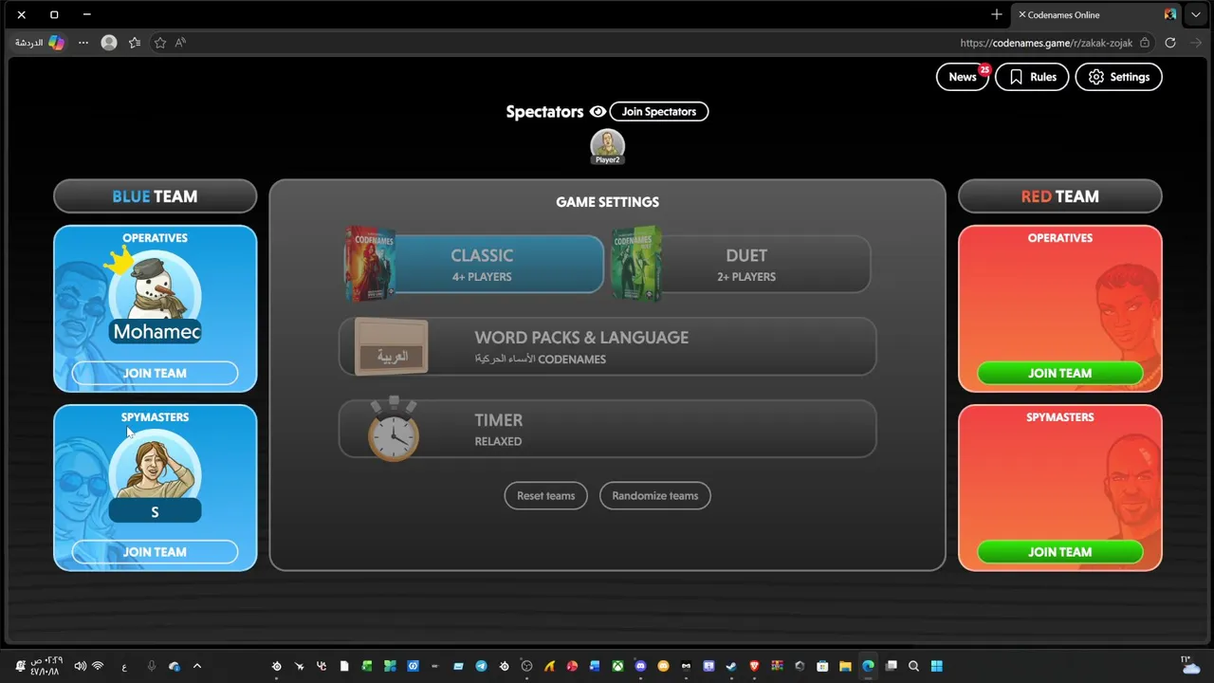This screenshot has height=683, width=1214.
Task: Click the volume icon in system tray
Action: pyautogui.click(x=80, y=666)
